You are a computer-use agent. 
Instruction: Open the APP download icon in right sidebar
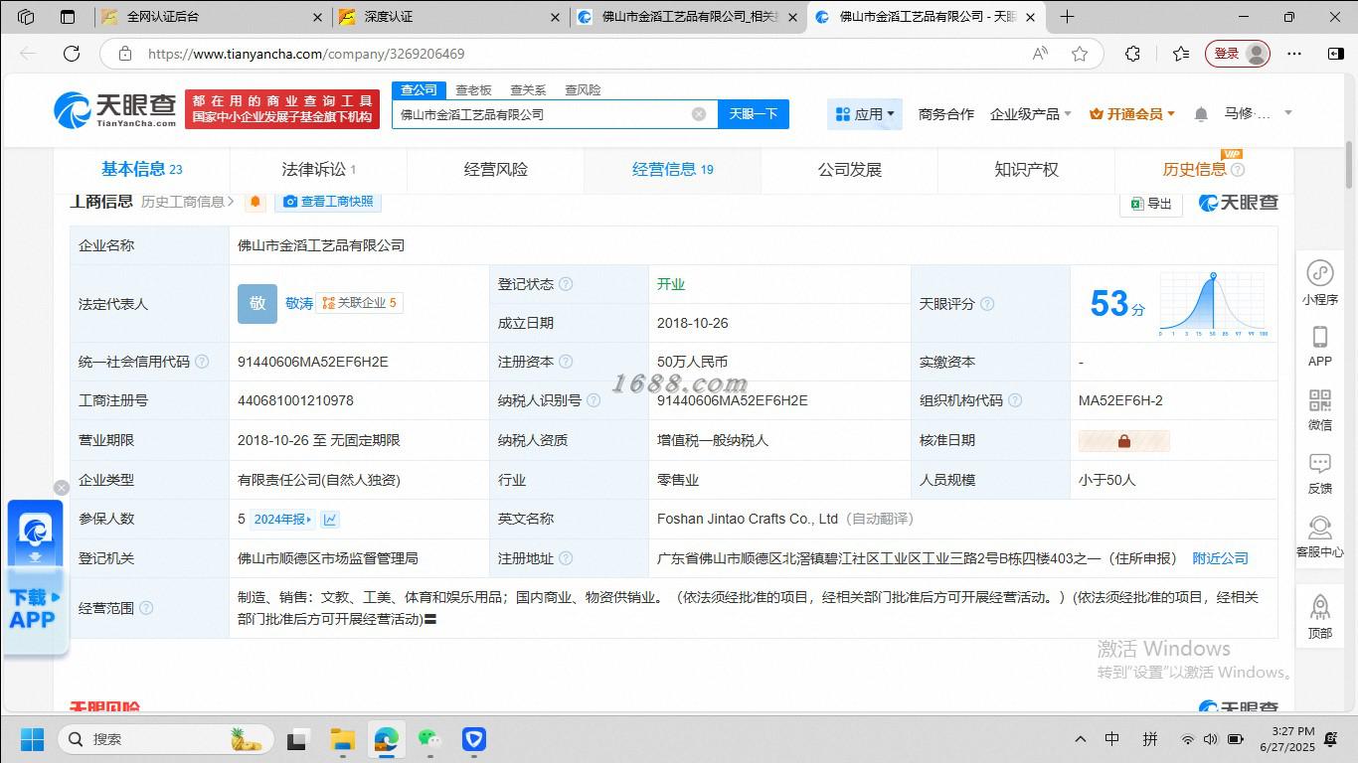pyautogui.click(x=1319, y=346)
